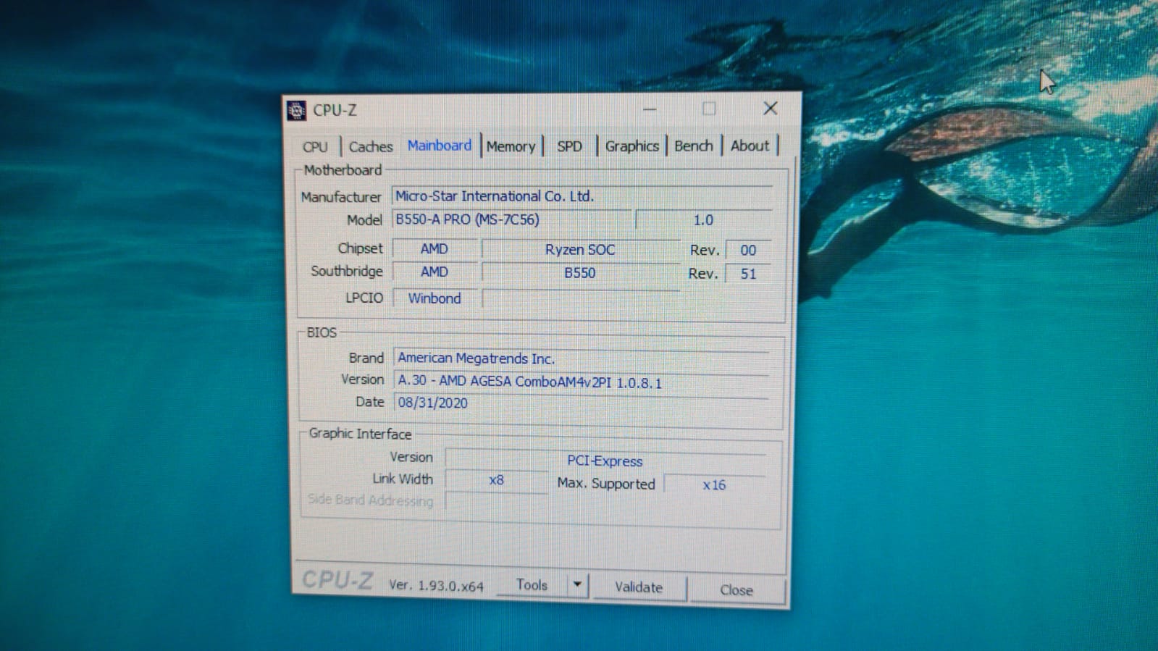Click the Validate button
The height and width of the screenshot is (651, 1158).
[x=639, y=587]
